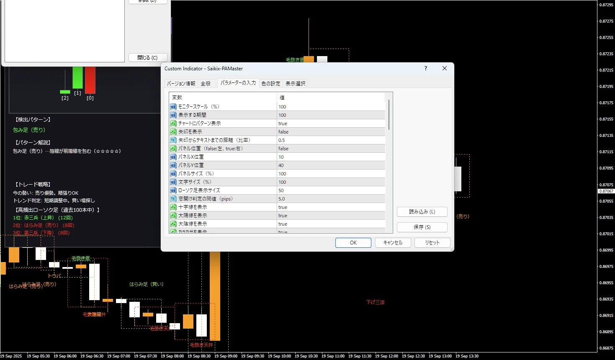
Task: Click the 保存 (S) button to save settings
Action: (x=422, y=227)
